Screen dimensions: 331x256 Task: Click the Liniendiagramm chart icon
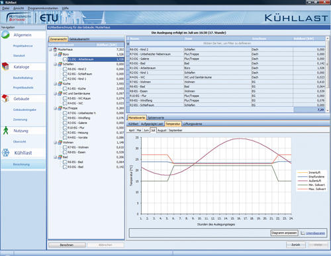click(x=303, y=233)
